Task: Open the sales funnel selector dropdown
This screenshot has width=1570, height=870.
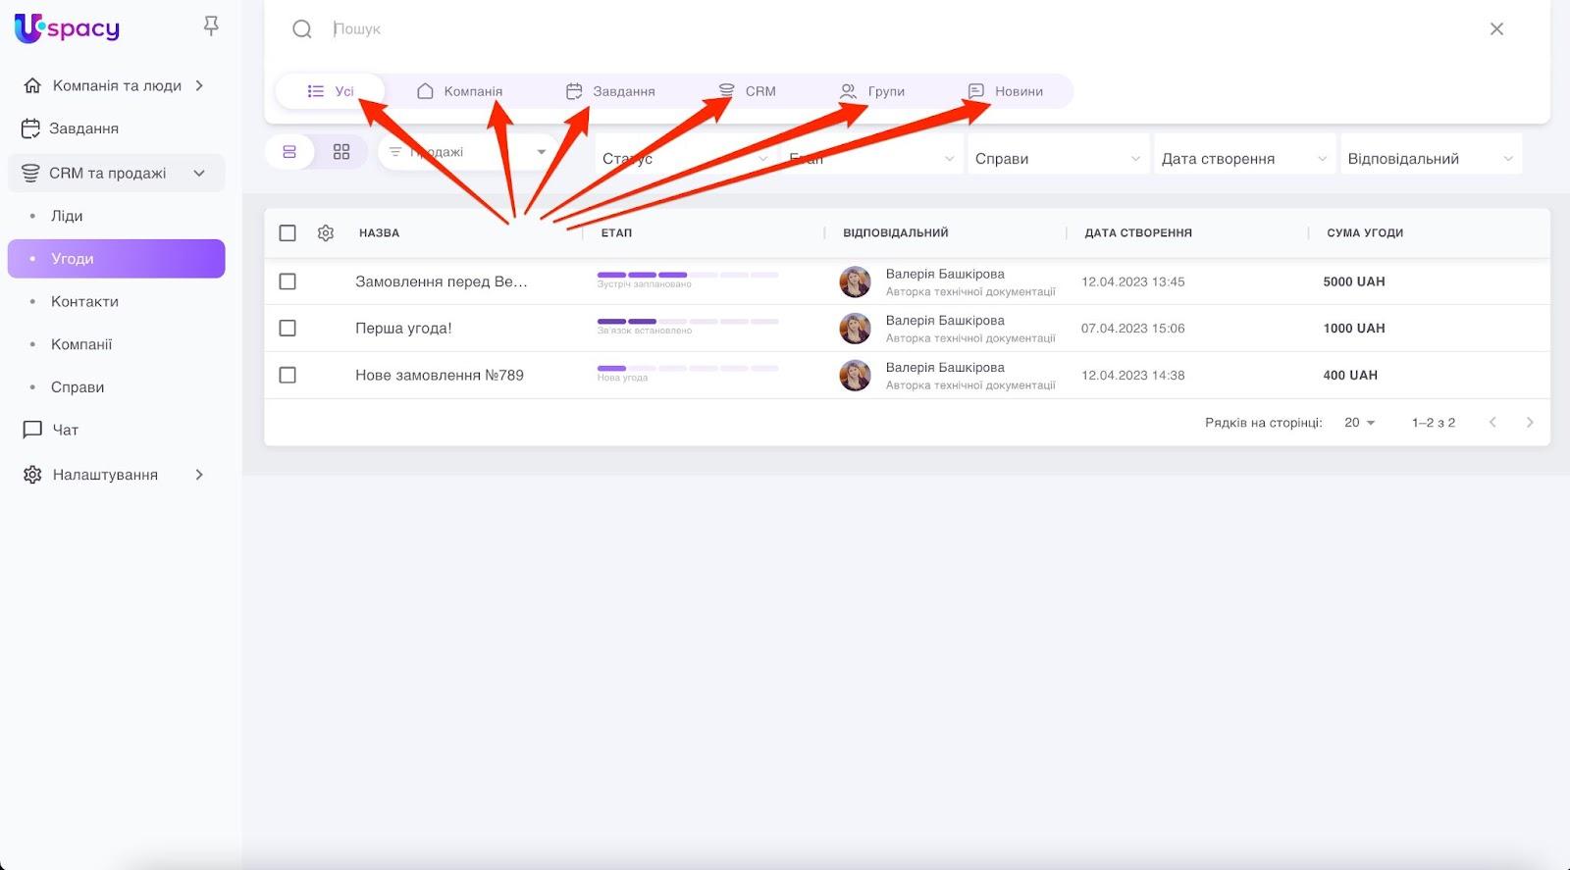Action: tap(467, 152)
